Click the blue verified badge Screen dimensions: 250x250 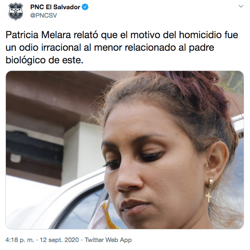click(85, 7)
